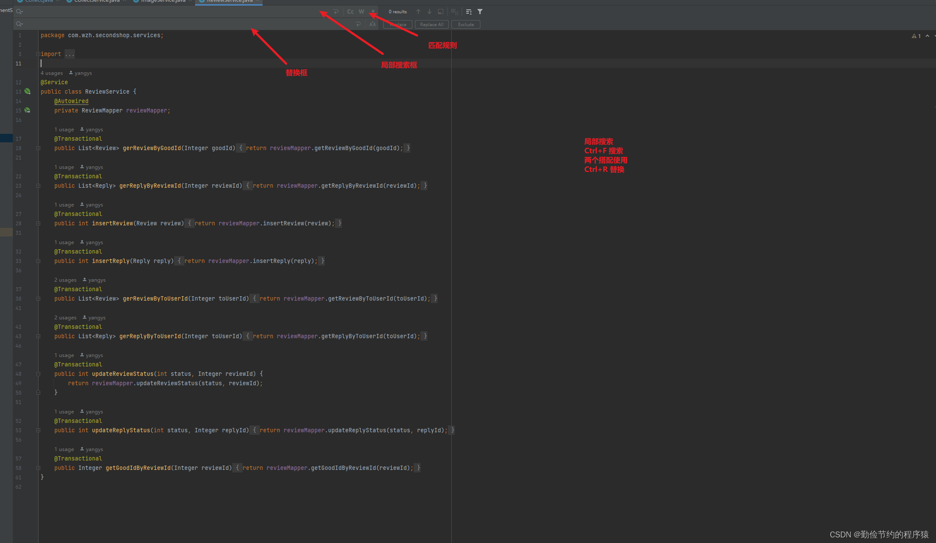Image resolution: width=936 pixels, height=543 pixels.
Task: Open search results in Find window icon
Action: point(441,12)
